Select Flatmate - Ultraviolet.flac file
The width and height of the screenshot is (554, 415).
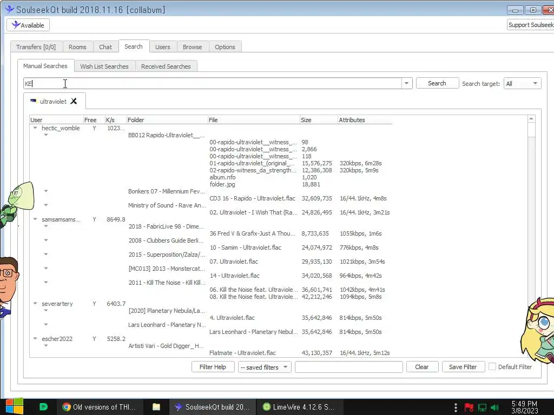coord(243,352)
